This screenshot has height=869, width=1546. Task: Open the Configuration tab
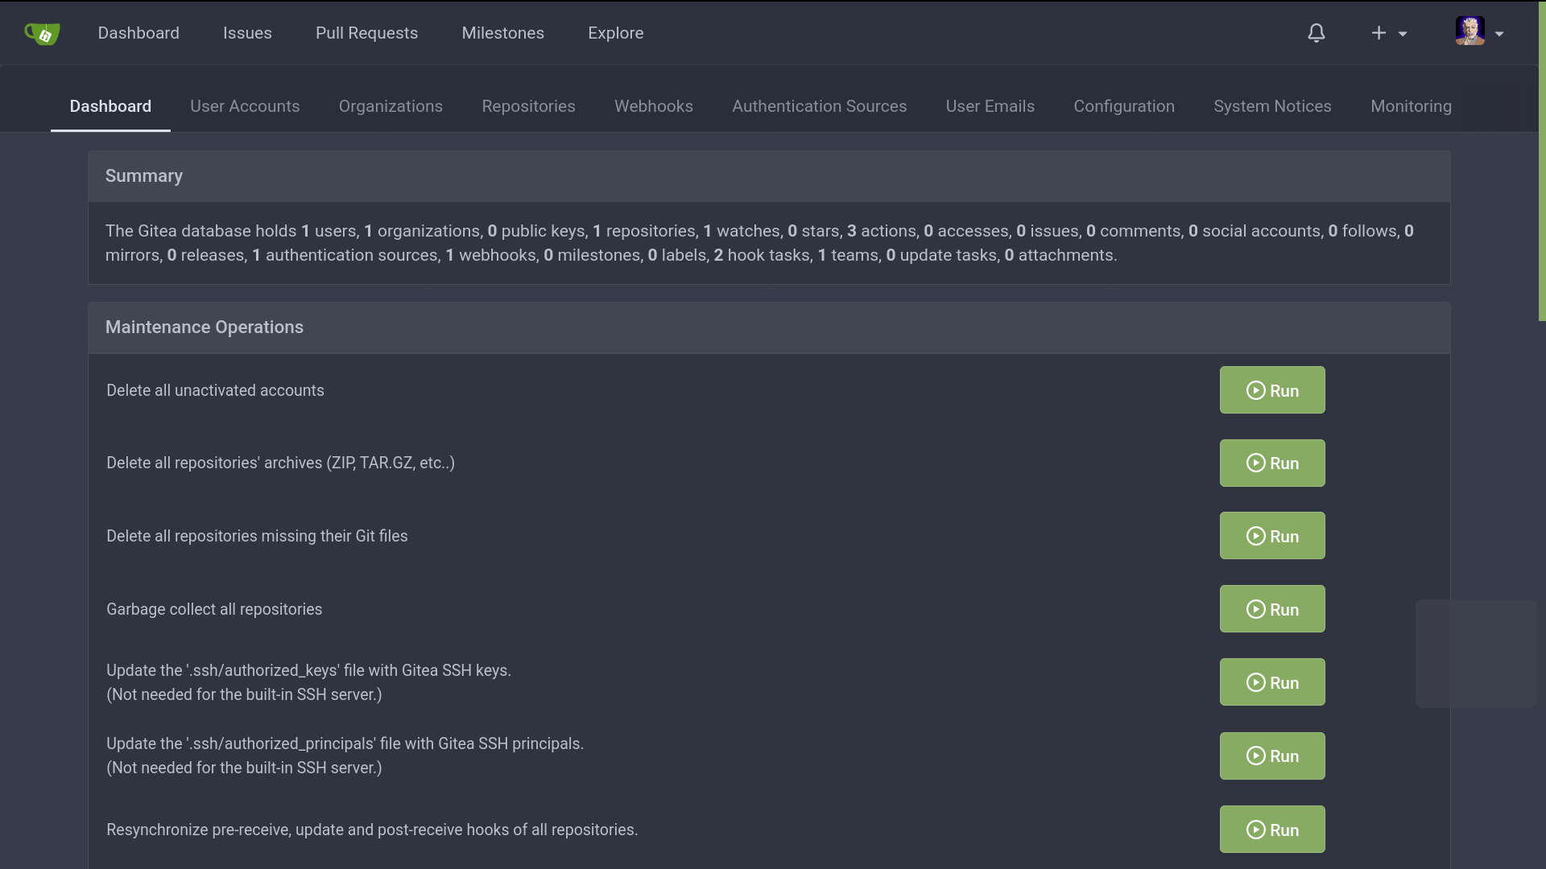point(1123,106)
